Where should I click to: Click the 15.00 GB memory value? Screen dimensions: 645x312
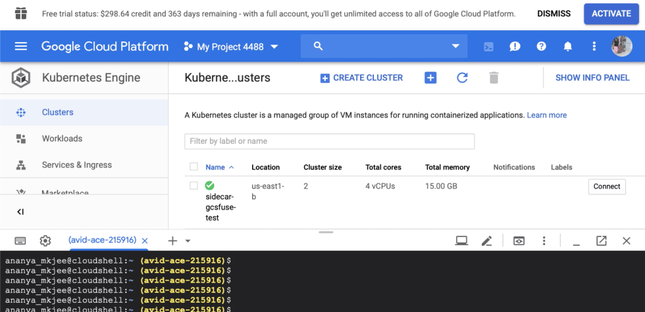pyautogui.click(x=441, y=186)
